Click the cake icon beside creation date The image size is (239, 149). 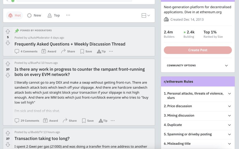[166, 19]
